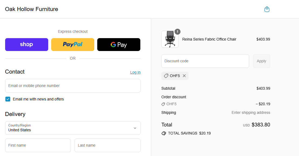The width and height of the screenshot is (299, 156).
Task: Go to Oak Hollow Furniture store home
Action: (x=32, y=9)
